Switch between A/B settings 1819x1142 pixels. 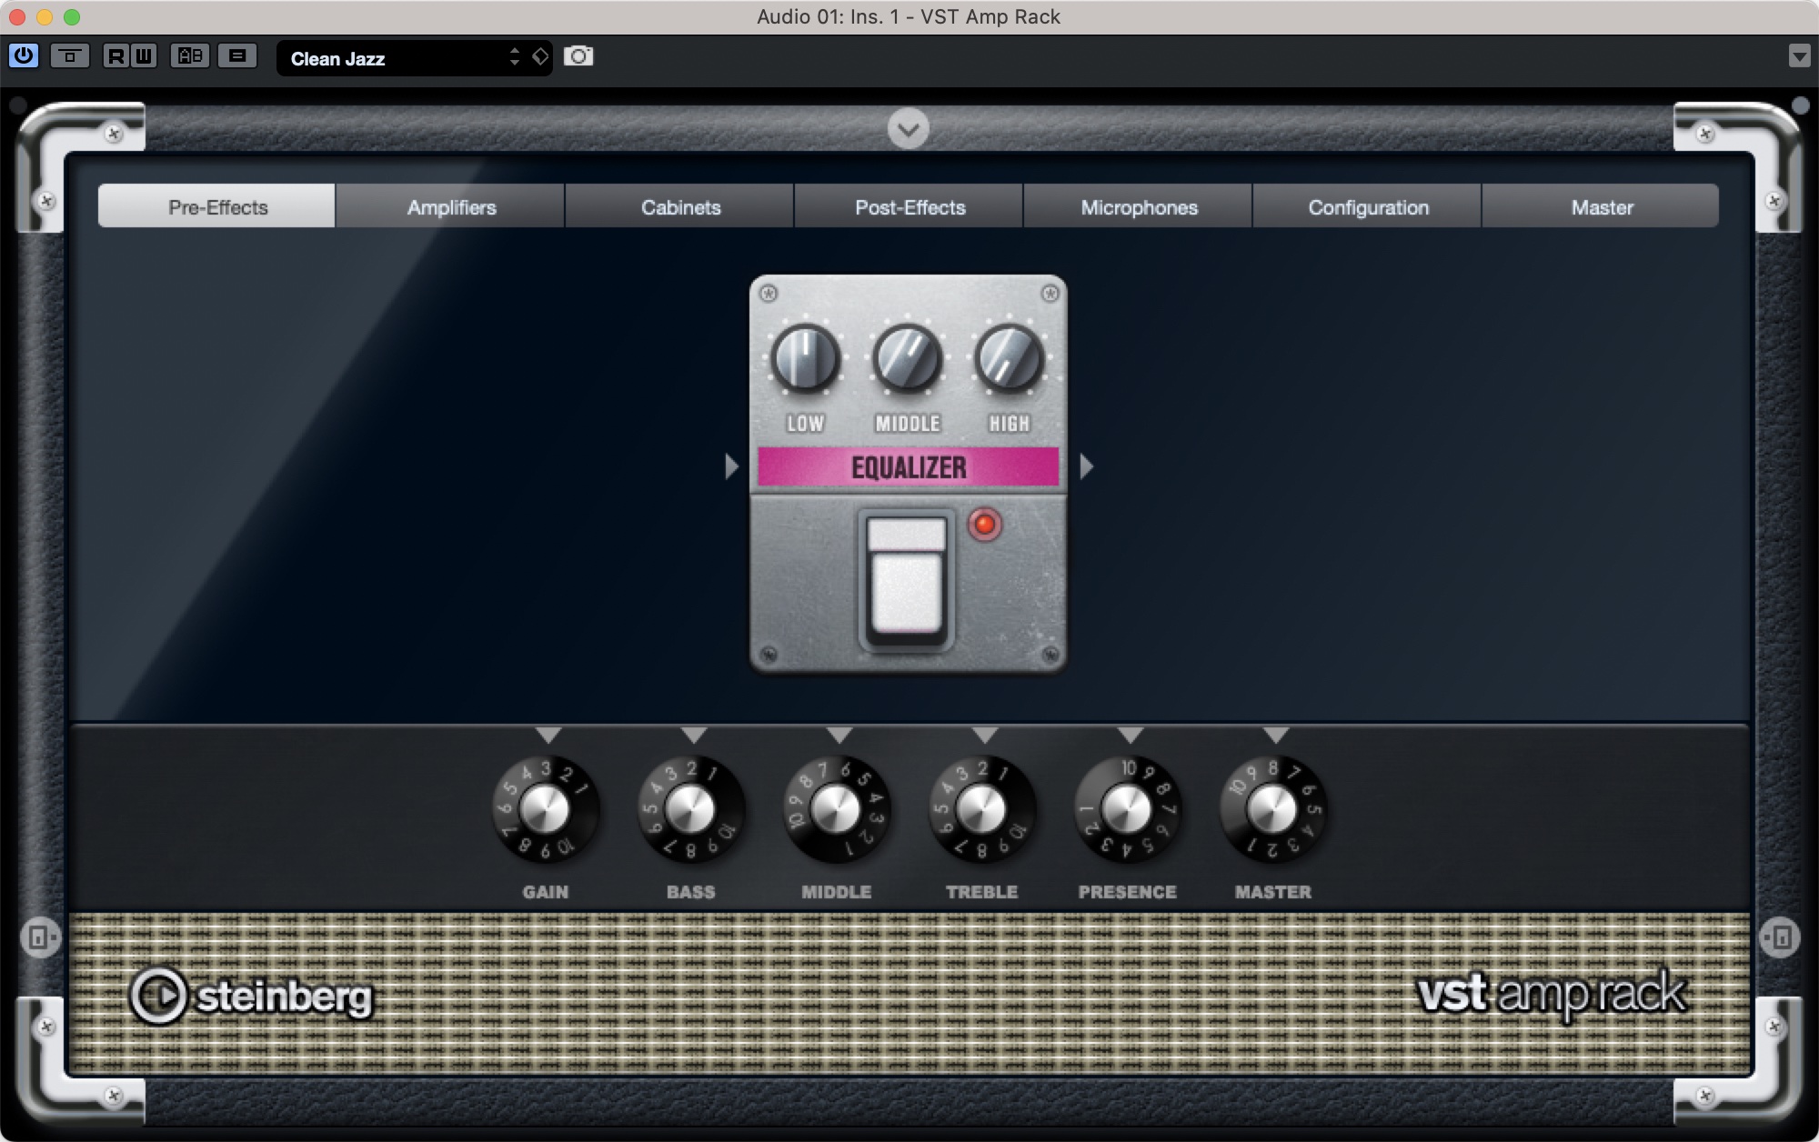point(190,56)
